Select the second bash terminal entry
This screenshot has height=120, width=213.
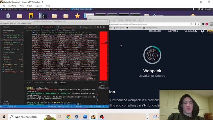103,88
